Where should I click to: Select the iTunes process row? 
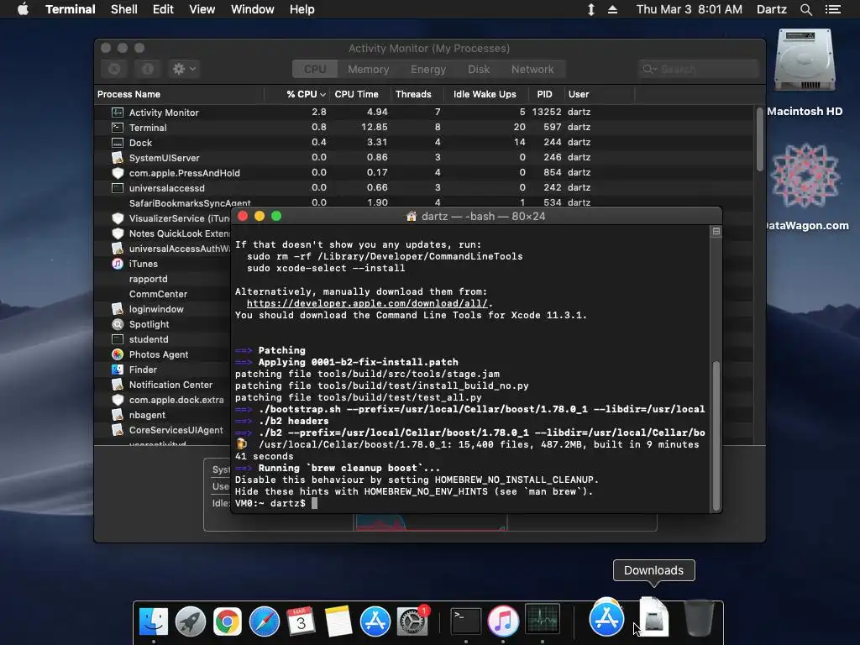pyautogui.click(x=163, y=263)
